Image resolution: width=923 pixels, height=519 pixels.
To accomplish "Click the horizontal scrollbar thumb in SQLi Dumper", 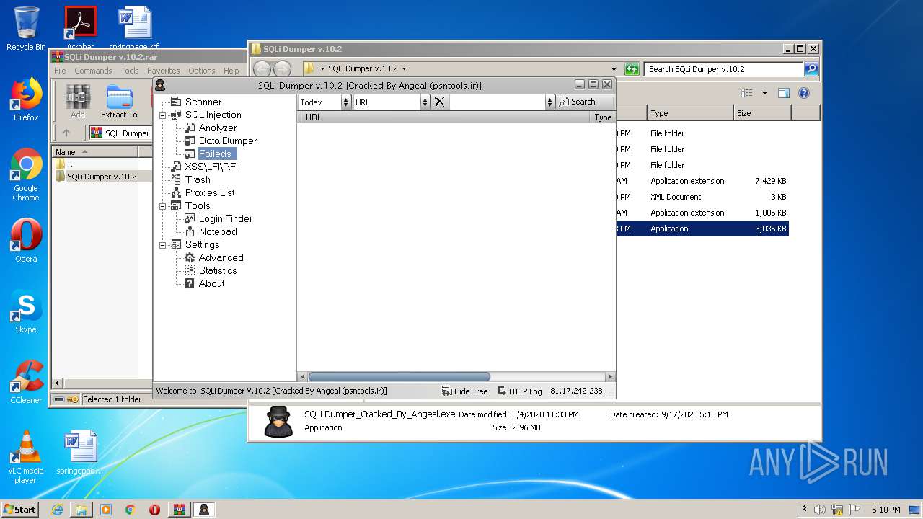I will coord(399,376).
